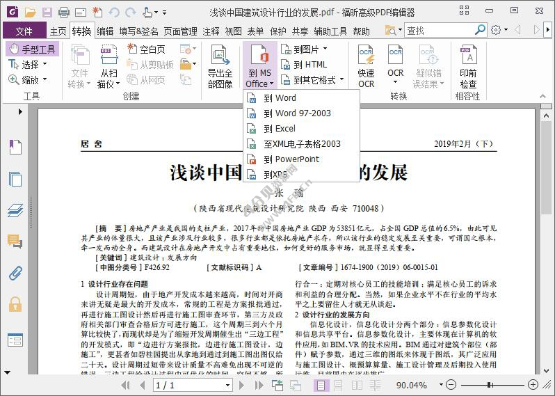Screen dimensions: 555x396
Task: Open the attachments paperclip panel
Action: (15, 273)
